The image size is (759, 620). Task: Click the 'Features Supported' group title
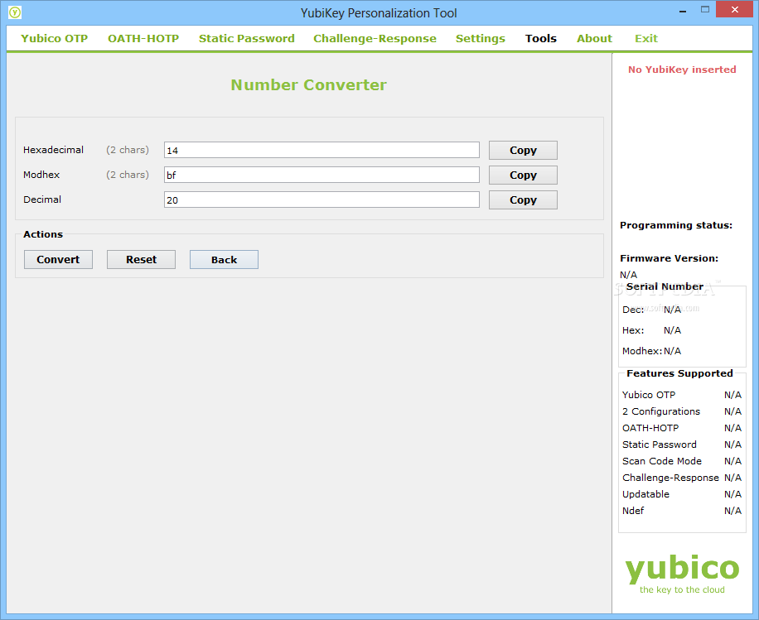tap(679, 373)
